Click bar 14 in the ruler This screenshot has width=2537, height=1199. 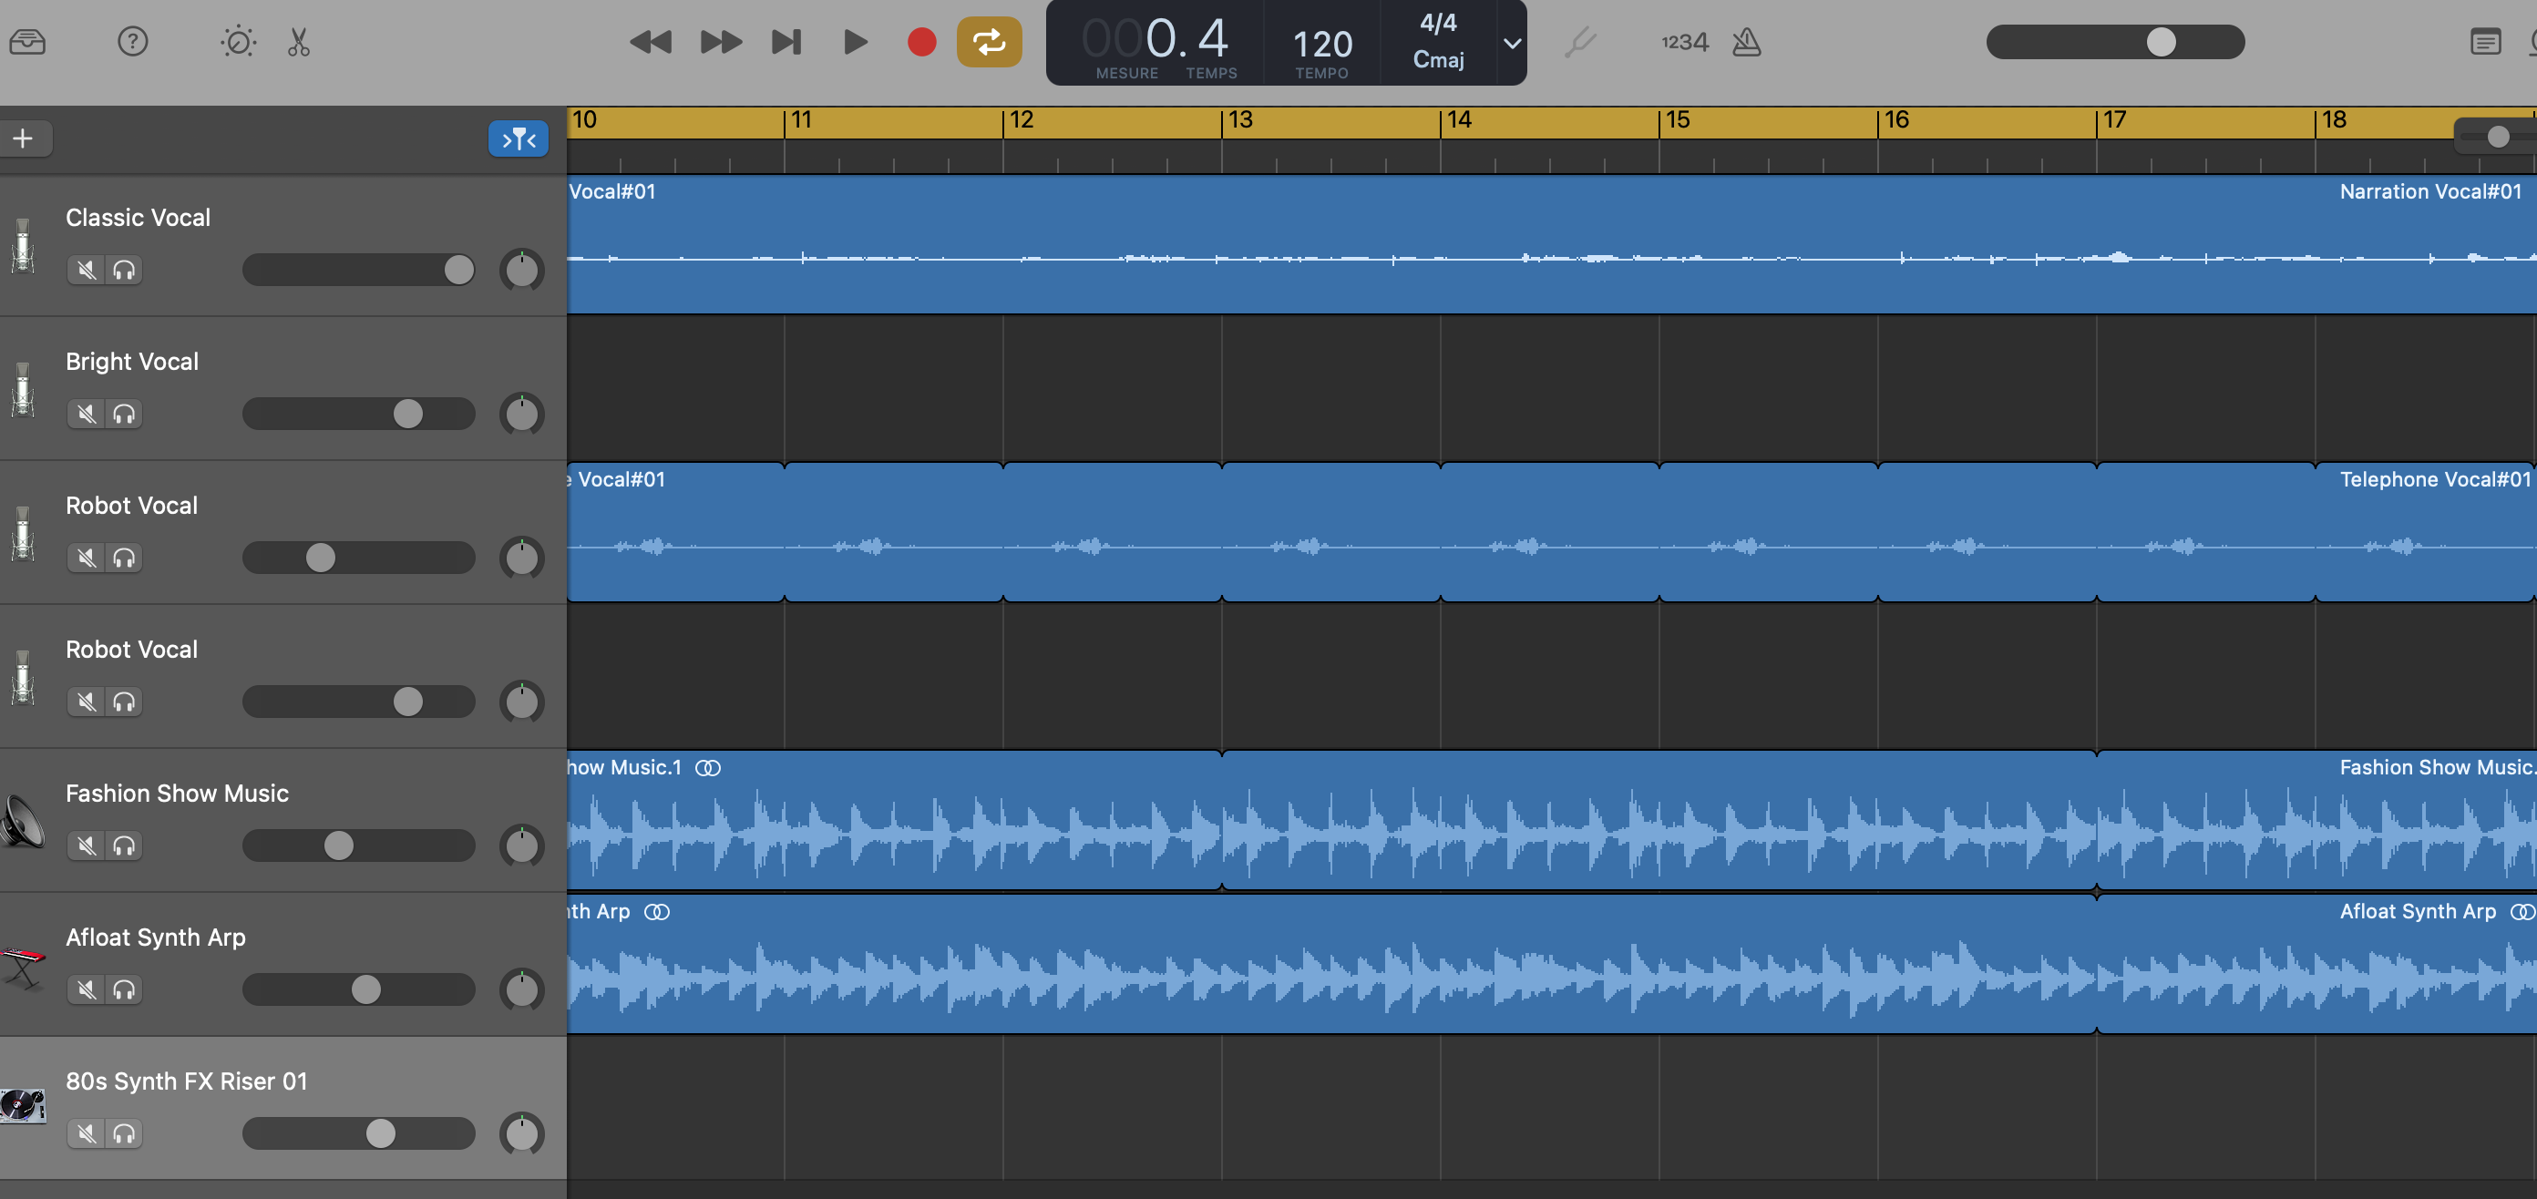click(x=1460, y=120)
